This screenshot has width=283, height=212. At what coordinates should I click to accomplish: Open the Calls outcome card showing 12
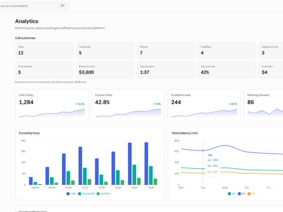click(44, 51)
